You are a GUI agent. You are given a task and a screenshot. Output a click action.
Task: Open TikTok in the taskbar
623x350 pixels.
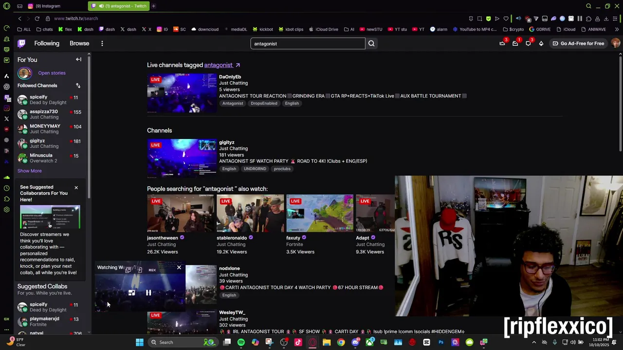pyautogui.click(x=298, y=342)
